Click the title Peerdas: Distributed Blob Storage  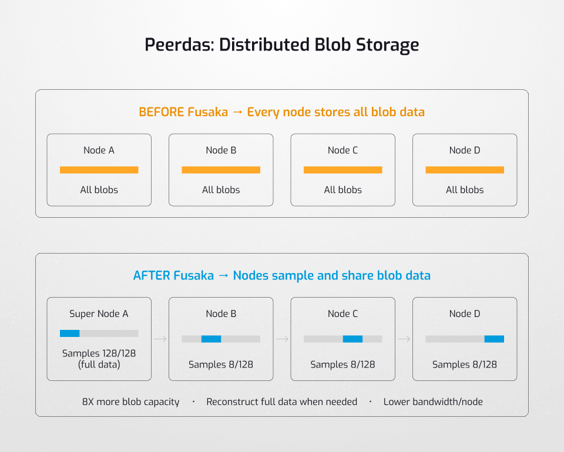click(x=282, y=45)
